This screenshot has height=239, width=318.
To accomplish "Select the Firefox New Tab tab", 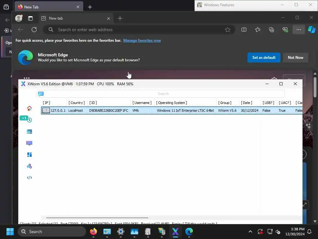I will point(49,7).
